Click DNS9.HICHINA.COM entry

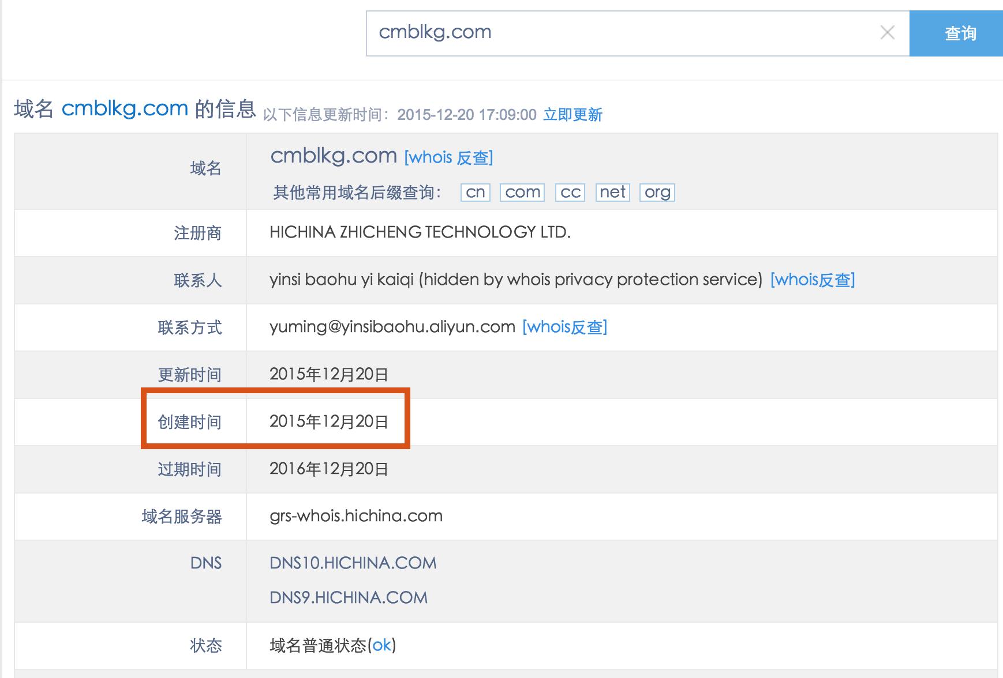[x=349, y=597]
